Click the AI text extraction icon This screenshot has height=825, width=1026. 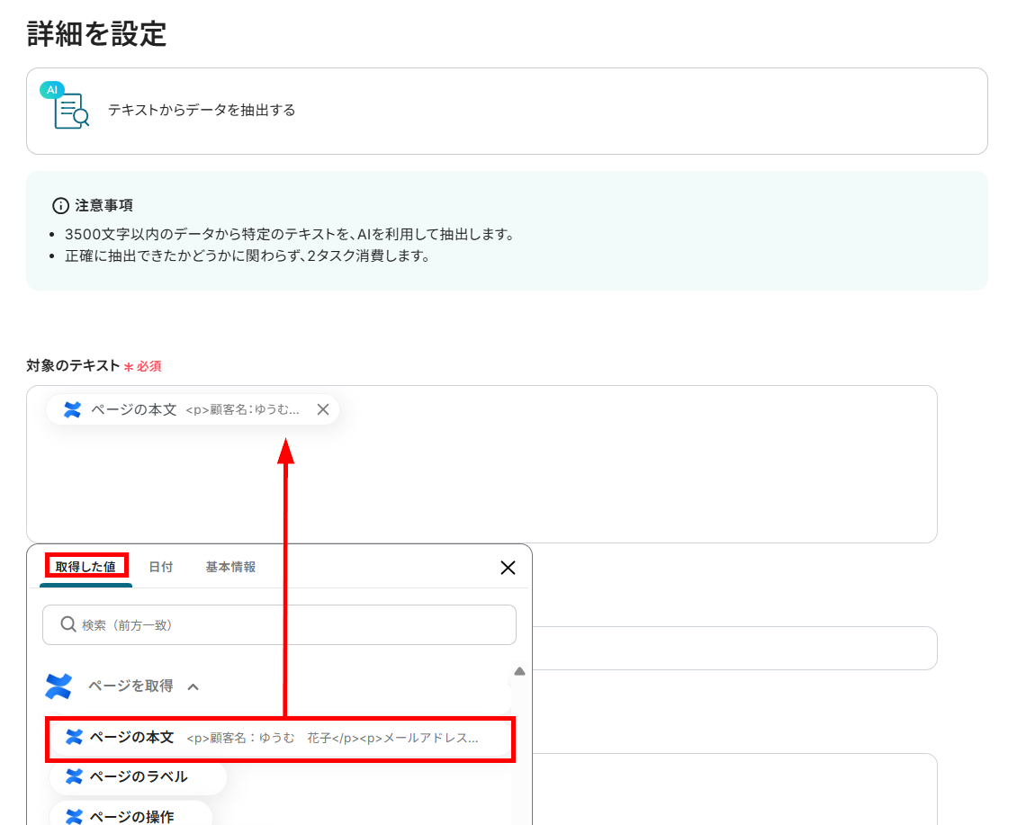(65, 106)
